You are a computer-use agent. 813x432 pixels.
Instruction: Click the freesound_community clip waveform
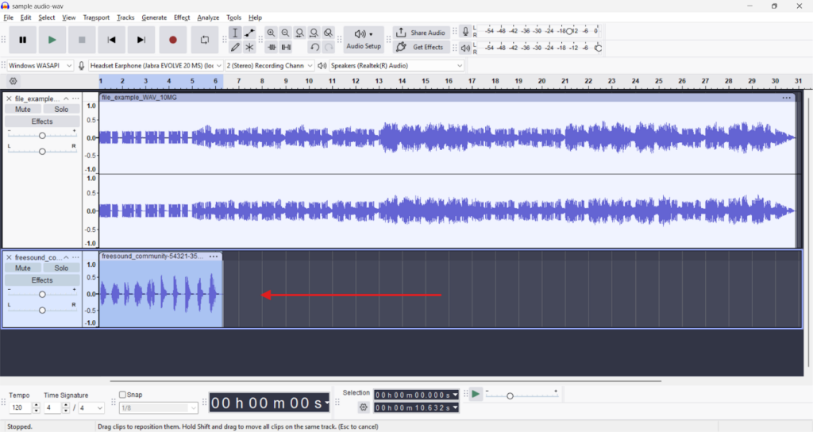coord(159,295)
